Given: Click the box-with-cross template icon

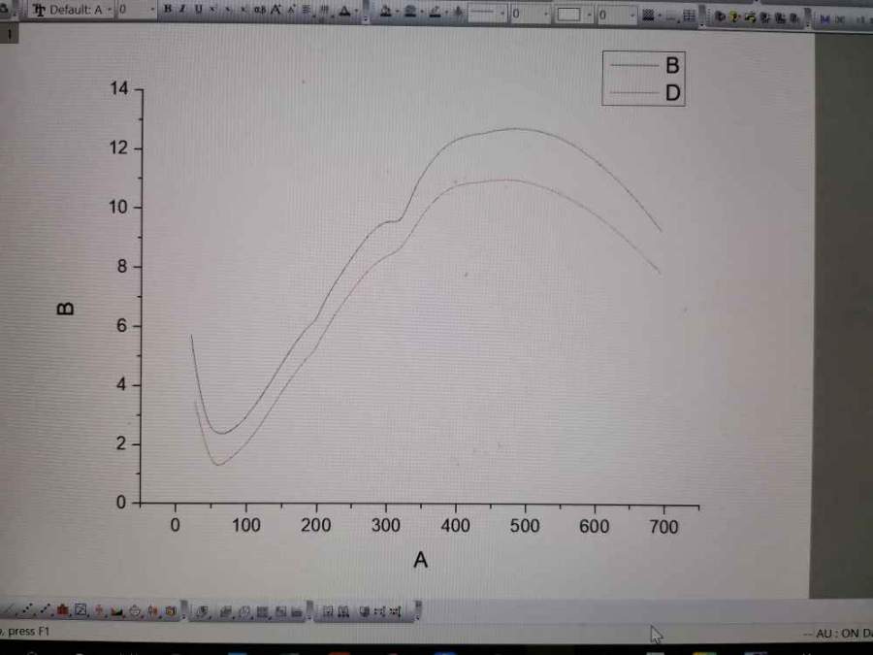Looking at the screenshot, I should (81, 611).
